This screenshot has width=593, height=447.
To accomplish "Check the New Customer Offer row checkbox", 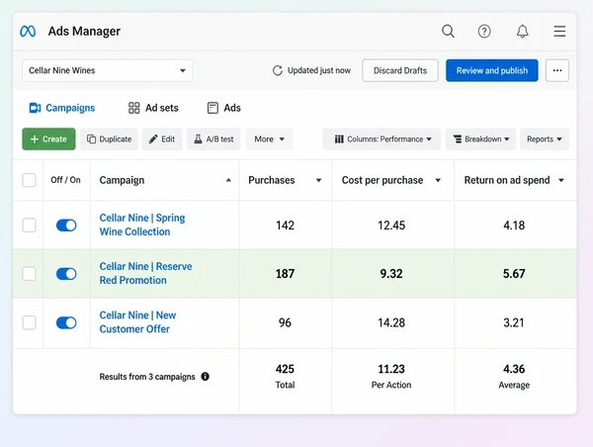I will tap(29, 322).
